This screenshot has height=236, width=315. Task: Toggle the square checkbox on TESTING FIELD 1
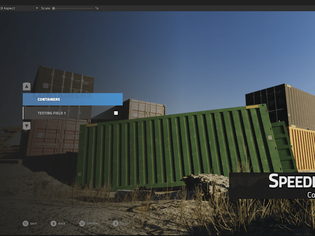[x=116, y=113]
